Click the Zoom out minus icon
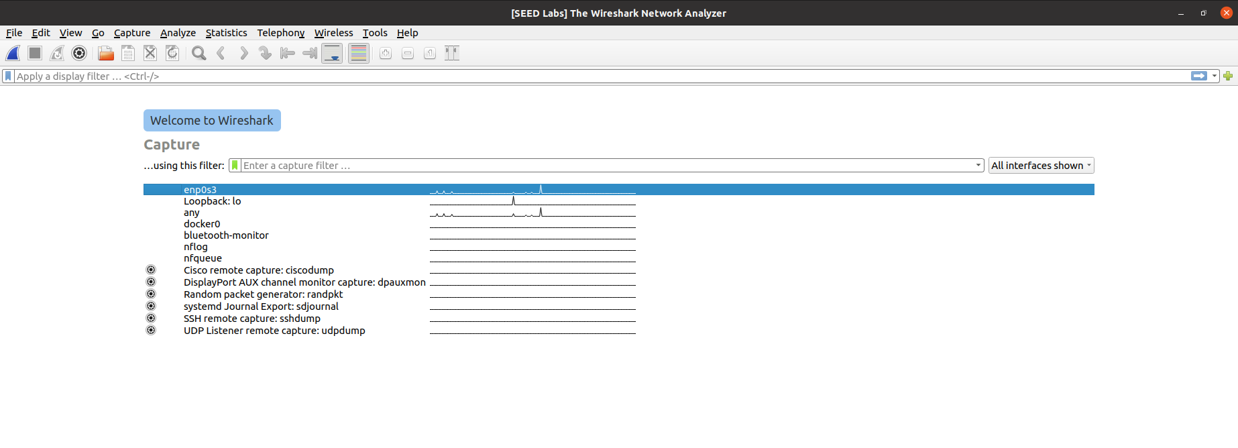 pyautogui.click(x=408, y=53)
